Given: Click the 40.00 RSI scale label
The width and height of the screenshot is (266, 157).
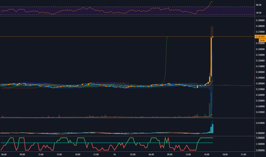Looking at the screenshot, I should coord(259,13).
